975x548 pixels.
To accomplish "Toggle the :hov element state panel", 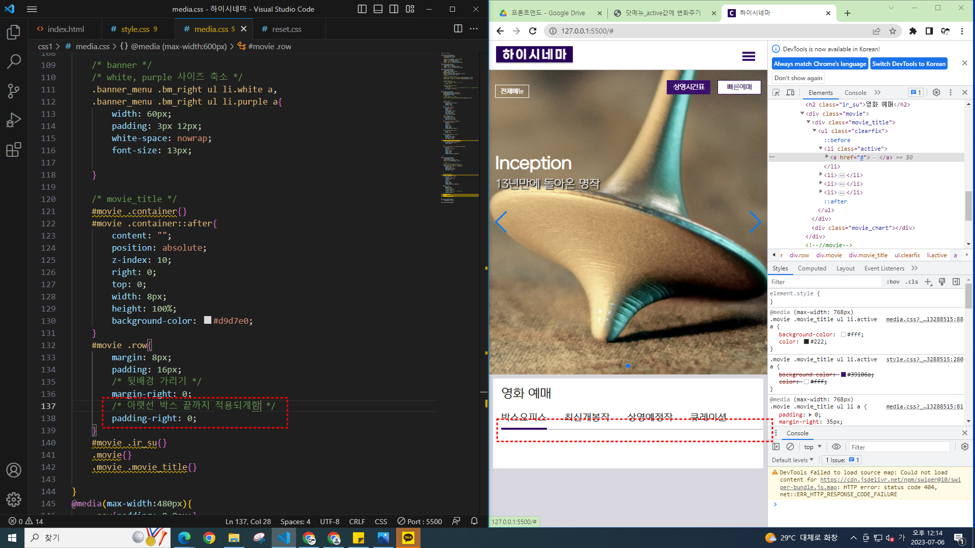I will tap(893, 282).
